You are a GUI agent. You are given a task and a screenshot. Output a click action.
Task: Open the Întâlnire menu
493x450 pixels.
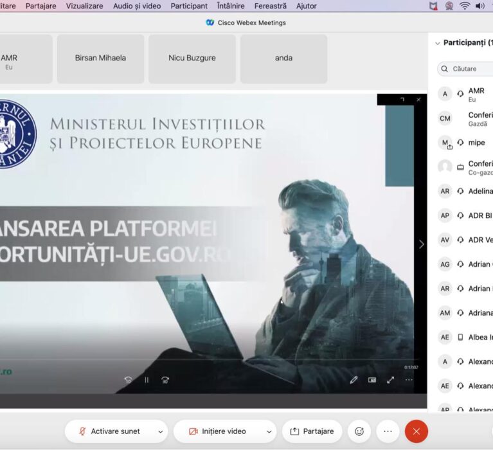pos(231,6)
